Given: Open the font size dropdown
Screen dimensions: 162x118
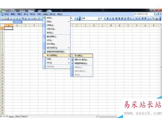Looking at the screenshot, I should (105, 18).
